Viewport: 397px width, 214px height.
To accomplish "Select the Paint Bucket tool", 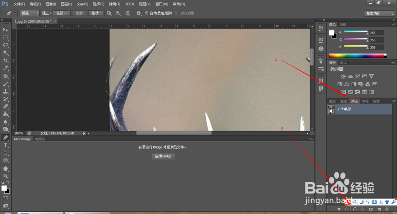I will click(5, 114).
